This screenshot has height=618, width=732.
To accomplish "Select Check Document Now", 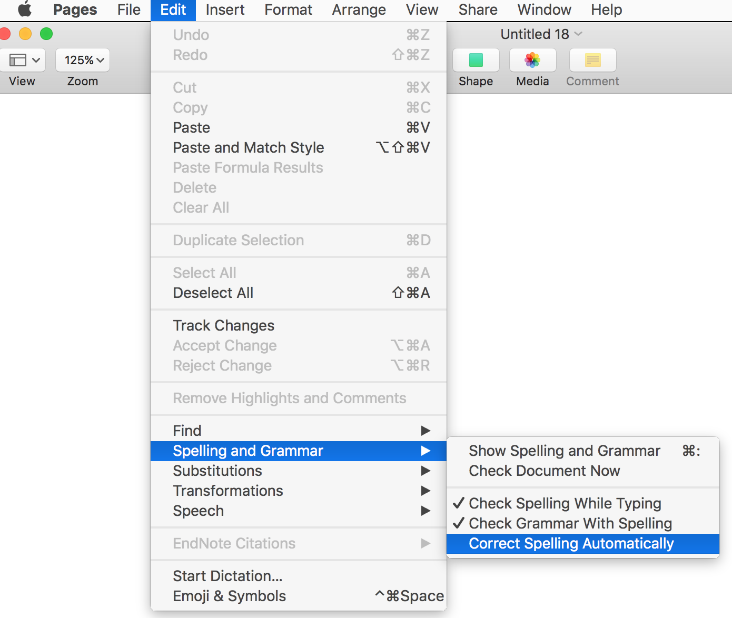I will pos(583,471).
